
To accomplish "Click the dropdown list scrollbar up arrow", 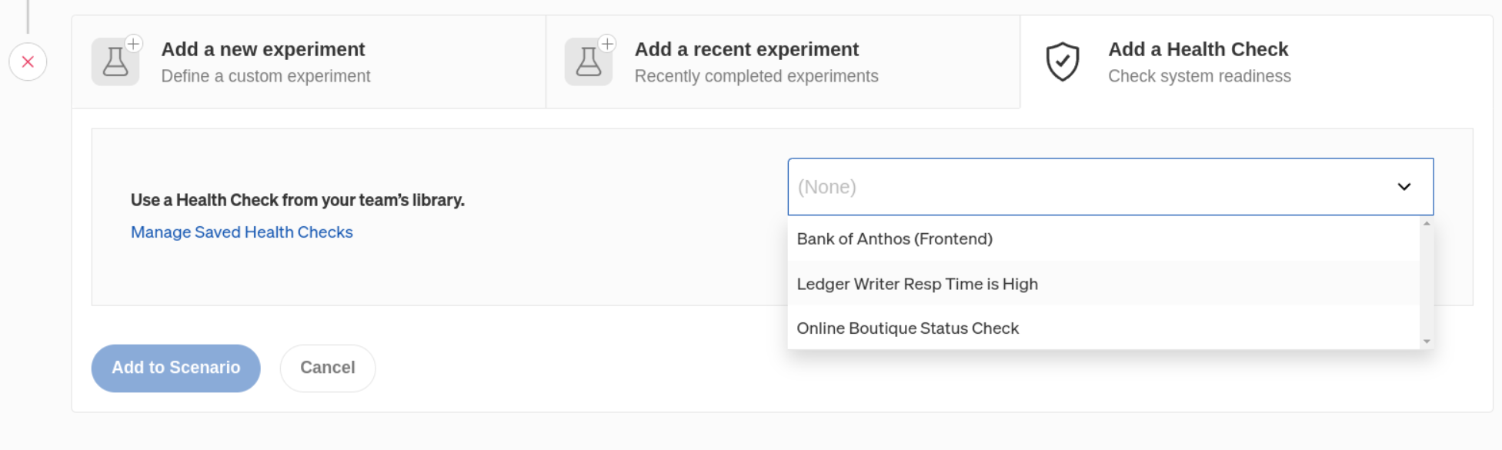I will [1427, 224].
